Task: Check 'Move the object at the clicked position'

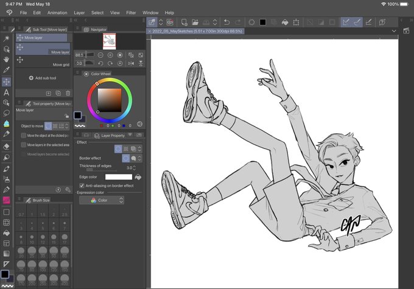Action: [x=24, y=136]
